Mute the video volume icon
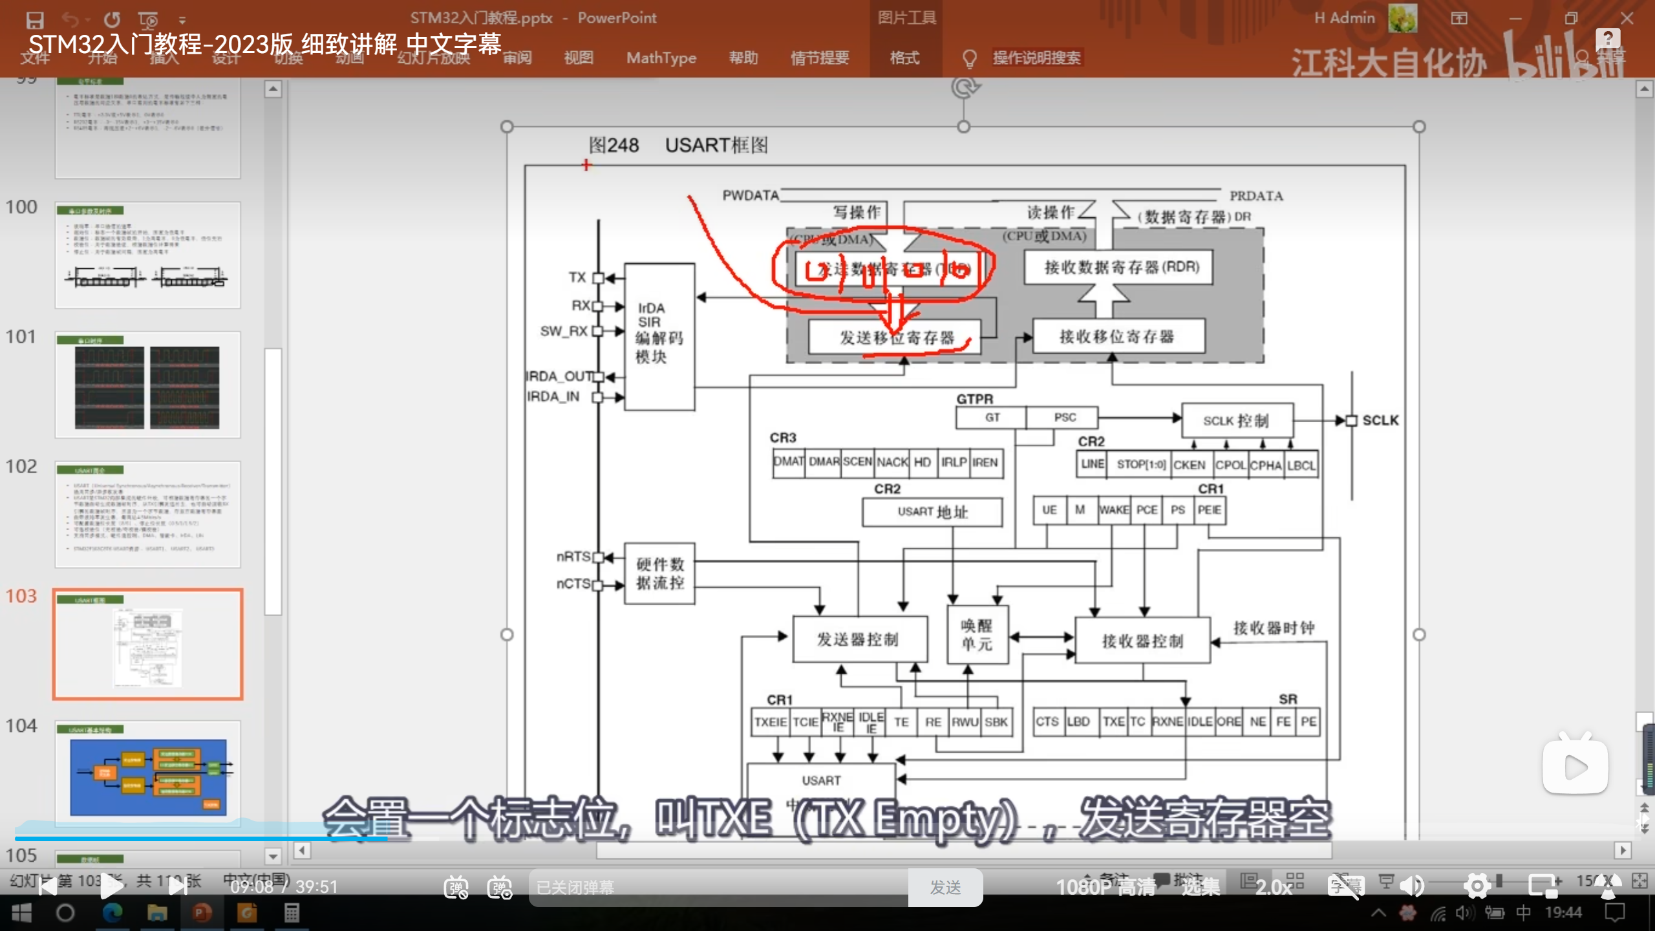This screenshot has height=931, width=1655. tap(1413, 886)
